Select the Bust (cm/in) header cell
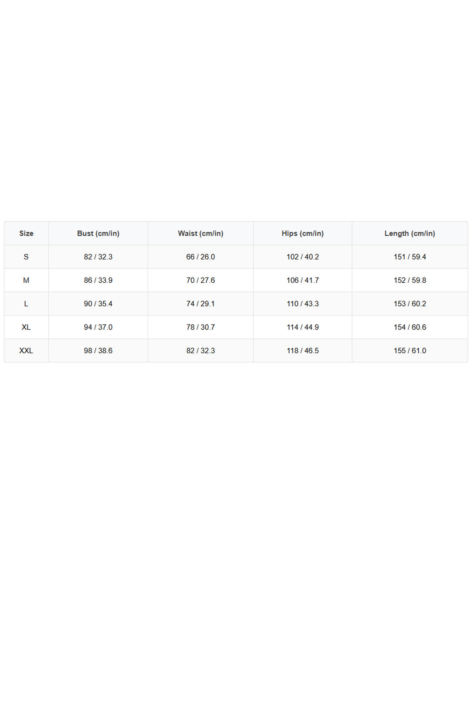Viewport: 474px width, 711px height. click(x=98, y=234)
